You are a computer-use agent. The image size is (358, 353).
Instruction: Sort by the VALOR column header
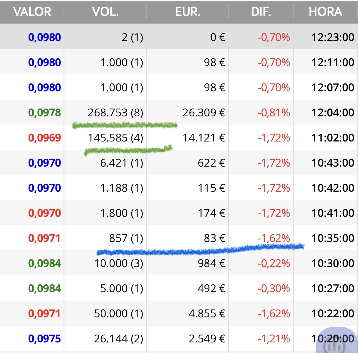[32, 12]
